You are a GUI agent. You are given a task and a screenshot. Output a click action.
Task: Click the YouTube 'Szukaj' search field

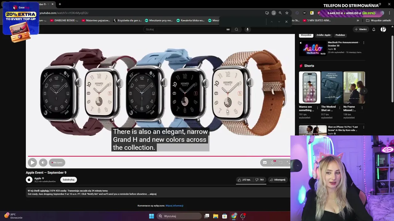[185, 29]
